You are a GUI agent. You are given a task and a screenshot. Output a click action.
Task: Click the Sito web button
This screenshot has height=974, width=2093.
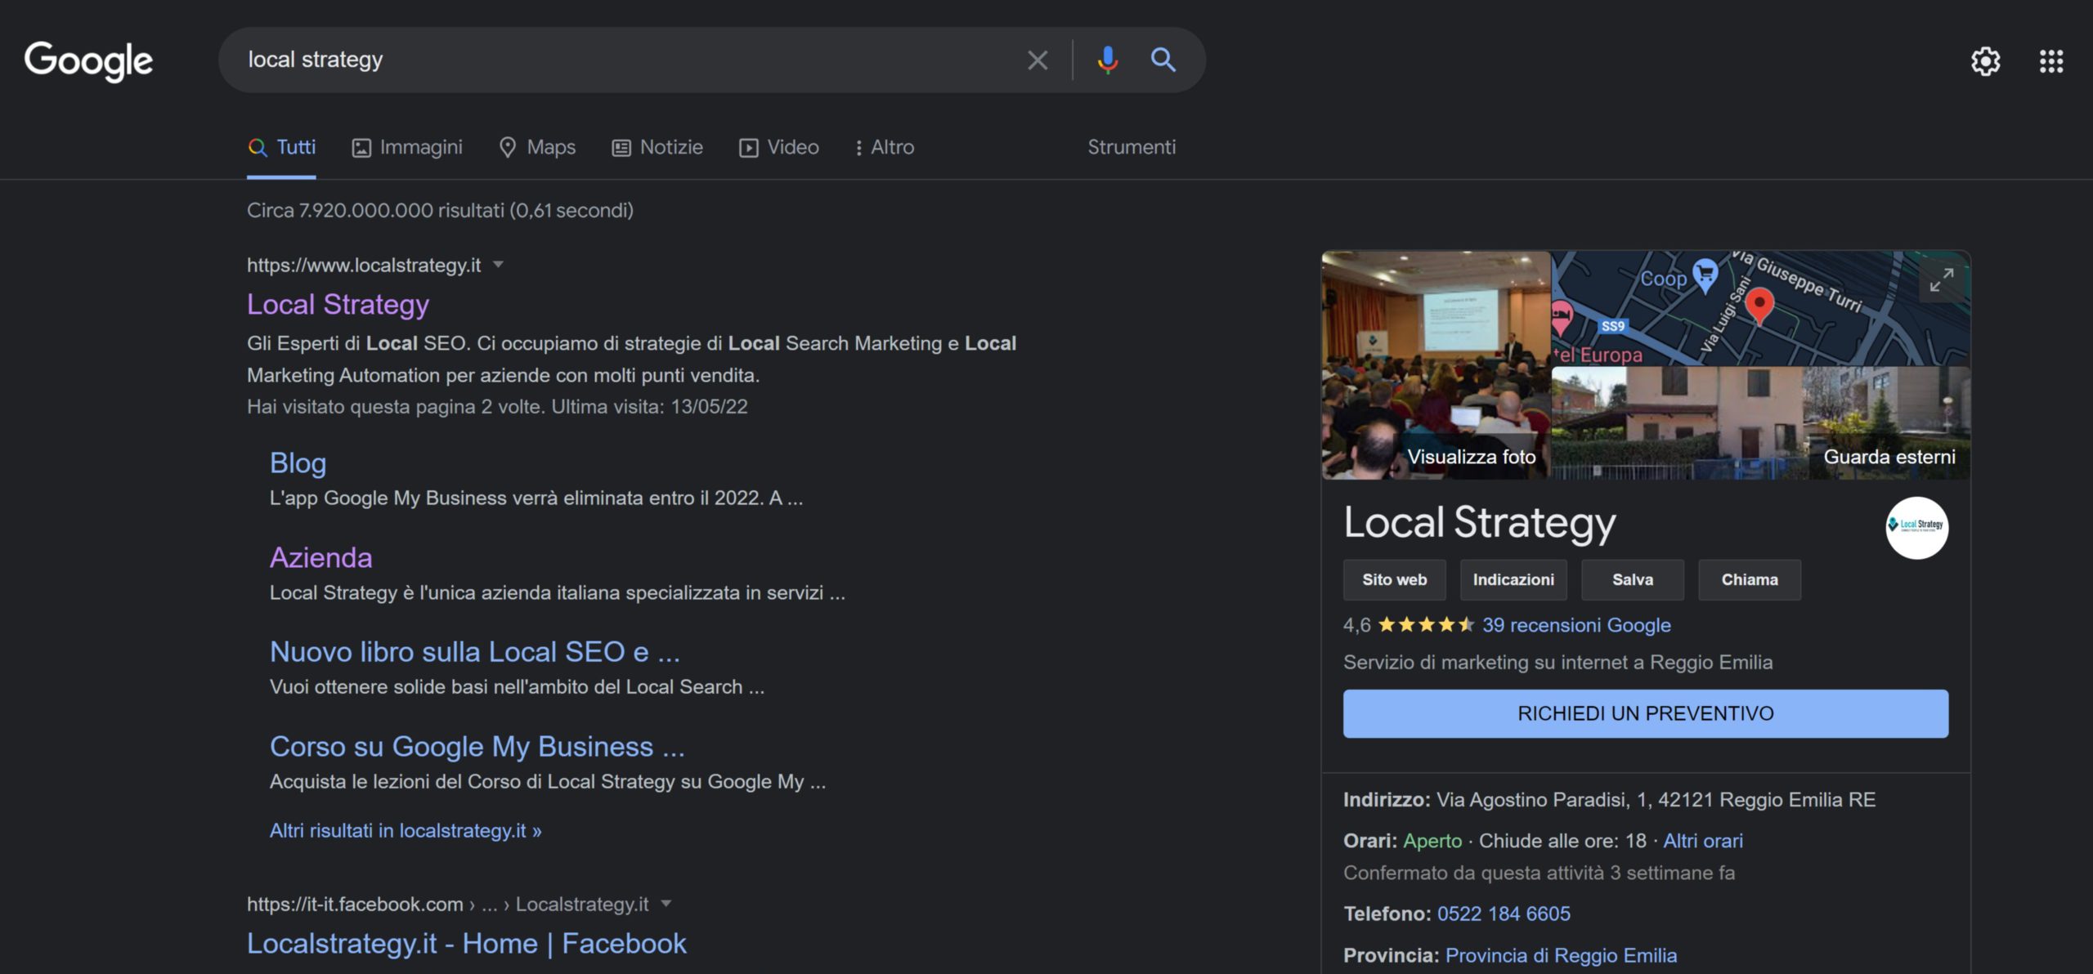click(x=1394, y=579)
